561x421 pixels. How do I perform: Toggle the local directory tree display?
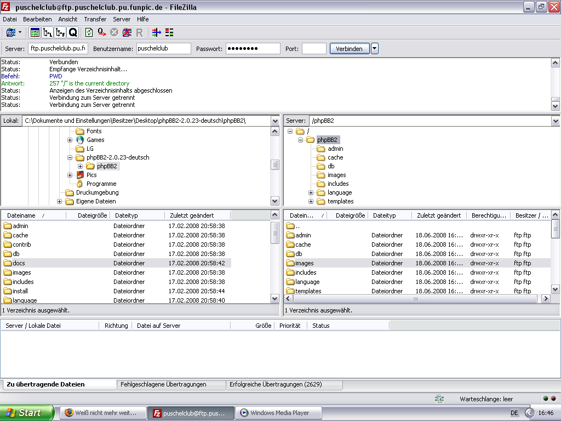pyautogui.click(x=48, y=32)
